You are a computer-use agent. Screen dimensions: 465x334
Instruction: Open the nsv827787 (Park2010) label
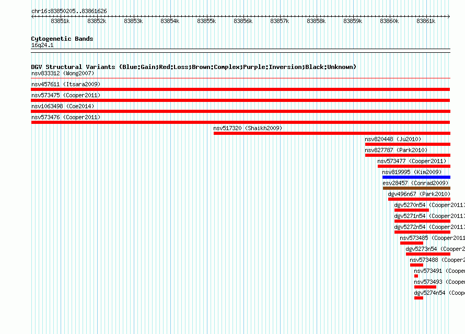(396, 150)
